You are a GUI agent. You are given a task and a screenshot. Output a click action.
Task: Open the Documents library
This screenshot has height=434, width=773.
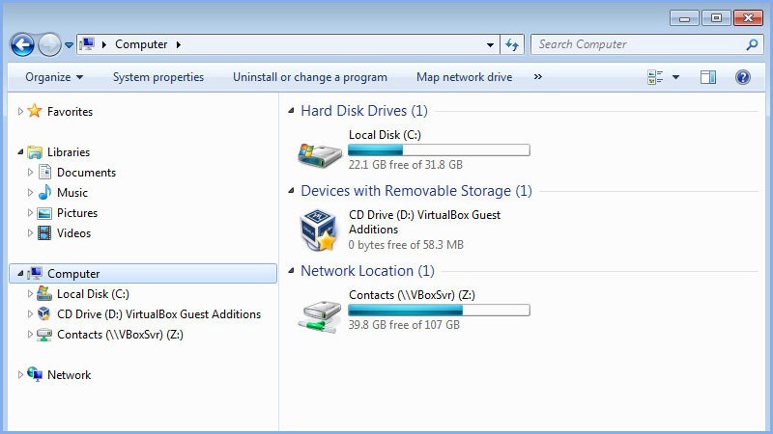coord(86,173)
